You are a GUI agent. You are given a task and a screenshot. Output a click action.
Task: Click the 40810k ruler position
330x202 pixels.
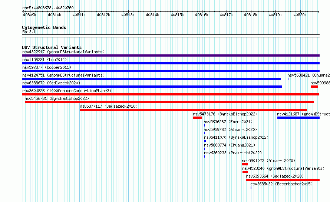[55, 15]
